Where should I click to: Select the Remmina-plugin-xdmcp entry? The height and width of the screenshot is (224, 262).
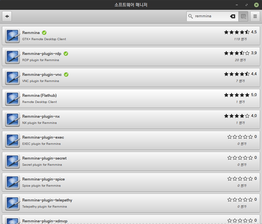[x=131, y=220]
